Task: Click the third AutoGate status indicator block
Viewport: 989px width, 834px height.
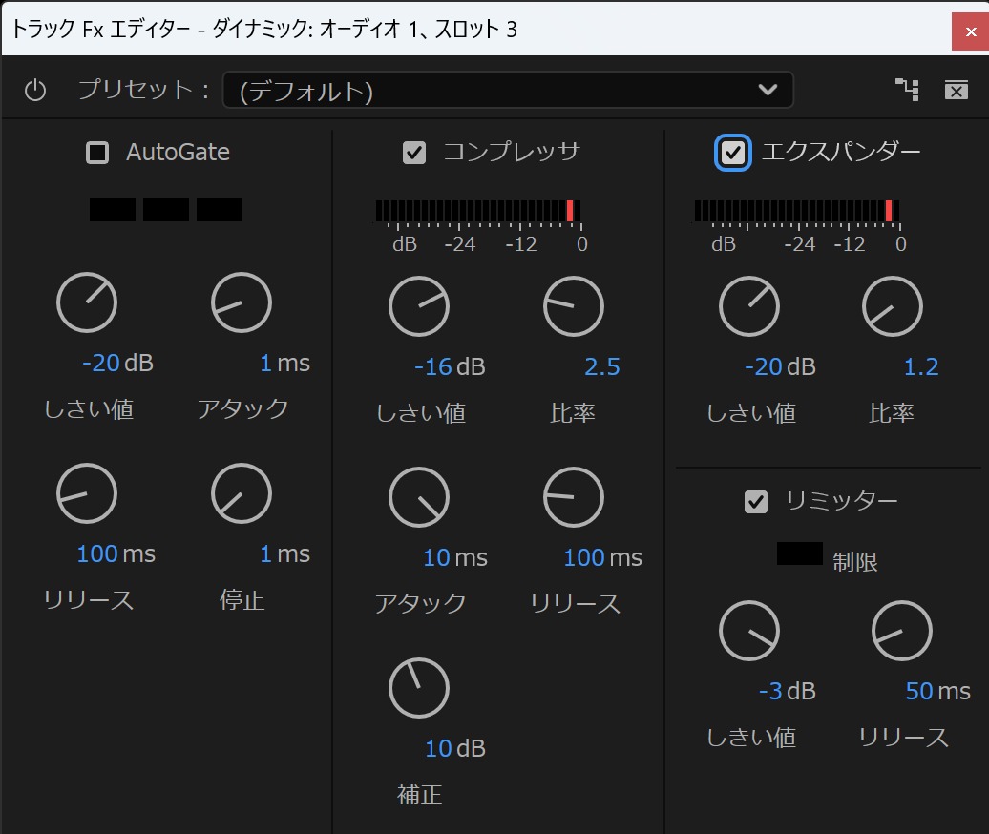Action: point(220,210)
